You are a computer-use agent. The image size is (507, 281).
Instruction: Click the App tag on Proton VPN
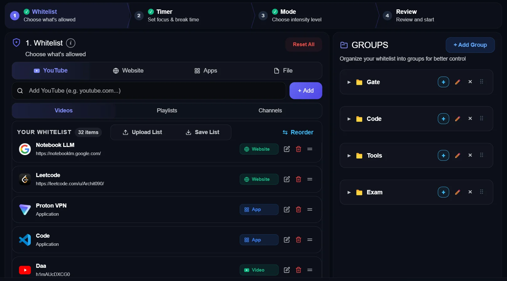coord(259,209)
